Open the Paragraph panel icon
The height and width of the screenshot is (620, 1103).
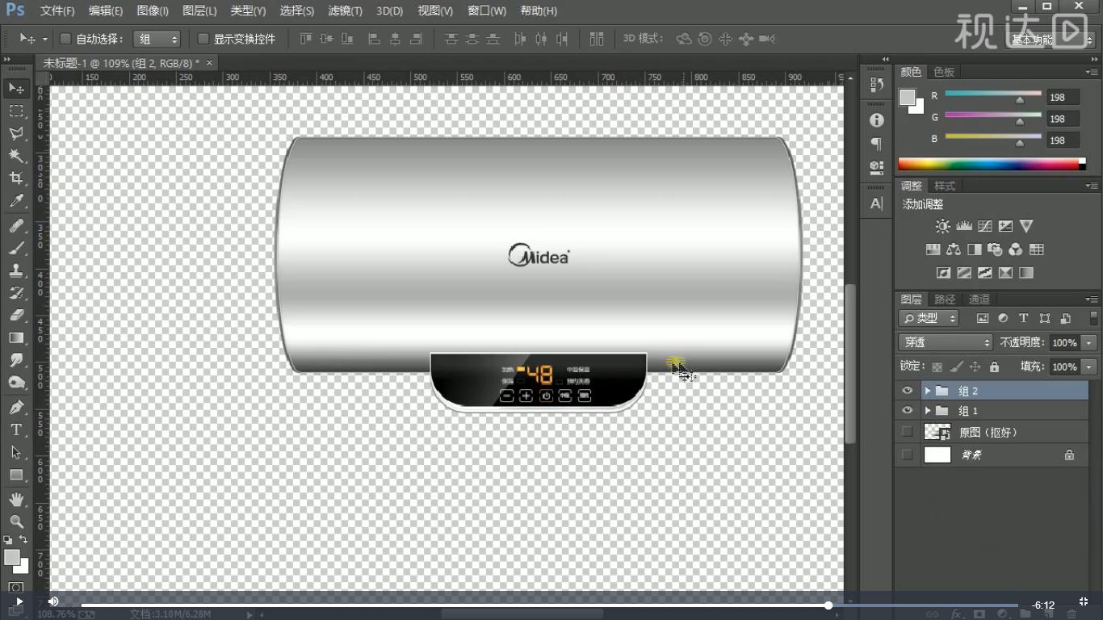click(877, 144)
